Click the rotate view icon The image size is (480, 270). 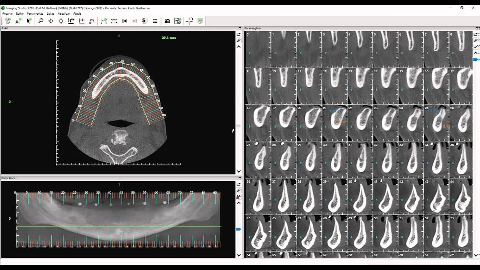71,21
